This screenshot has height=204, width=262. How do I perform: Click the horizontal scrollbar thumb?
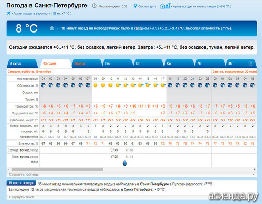(x=57, y=169)
